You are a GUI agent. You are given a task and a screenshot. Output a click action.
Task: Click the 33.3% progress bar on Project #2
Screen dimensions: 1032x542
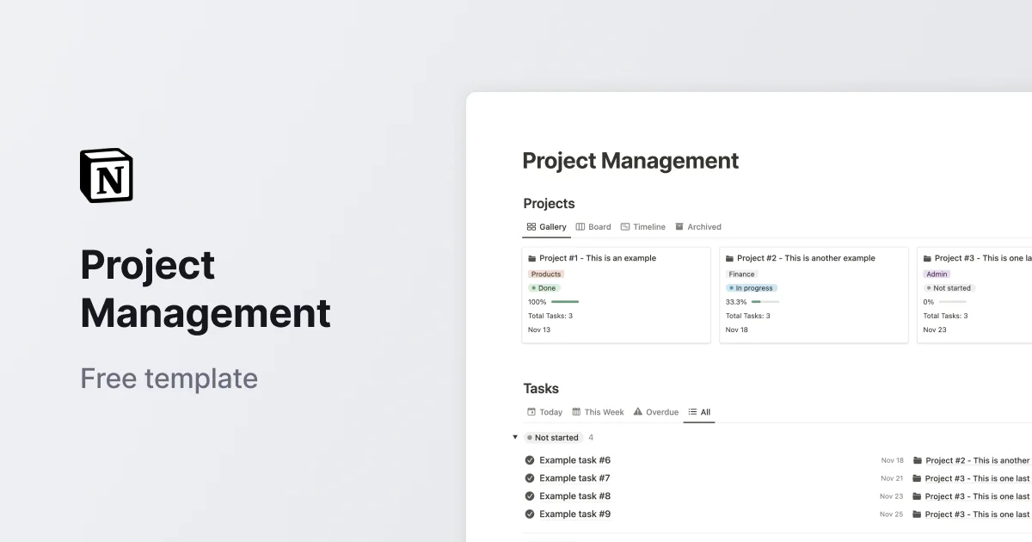(x=765, y=302)
